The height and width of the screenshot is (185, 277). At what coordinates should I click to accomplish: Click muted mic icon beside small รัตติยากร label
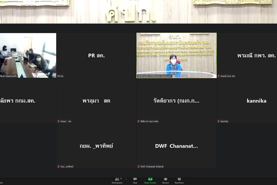click(x=138, y=121)
